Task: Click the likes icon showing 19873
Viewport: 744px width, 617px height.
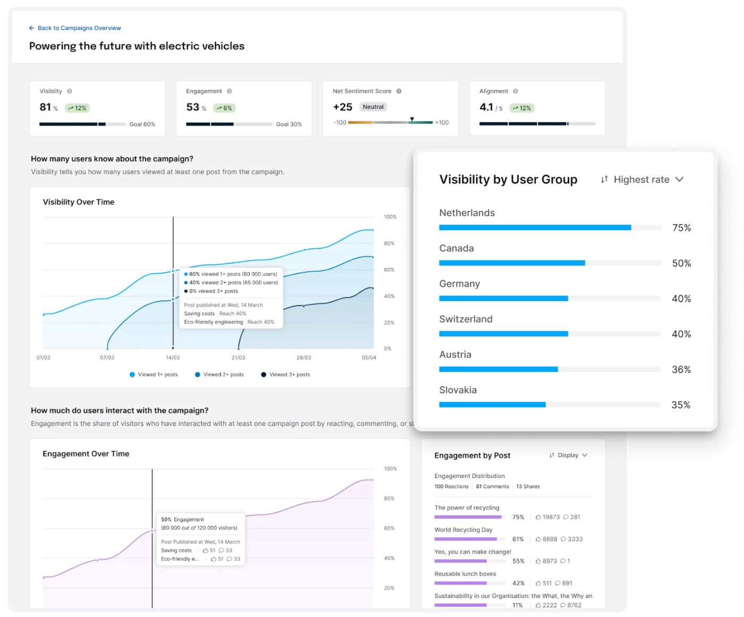Action: click(538, 517)
